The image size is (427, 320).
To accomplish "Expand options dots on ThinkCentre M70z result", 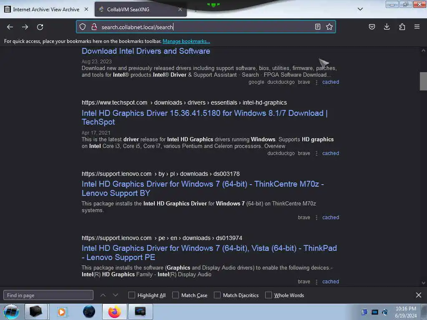I will pos(316,217).
